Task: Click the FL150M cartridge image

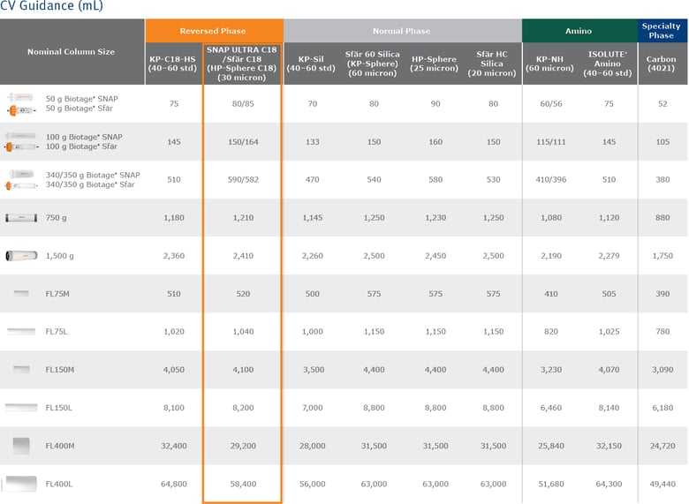Action: click(21, 369)
